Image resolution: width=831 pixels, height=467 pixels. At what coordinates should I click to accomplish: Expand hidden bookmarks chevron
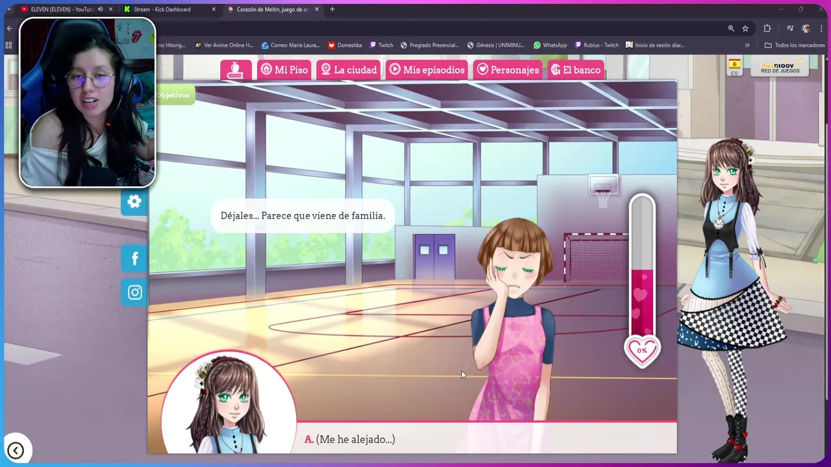point(747,45)
